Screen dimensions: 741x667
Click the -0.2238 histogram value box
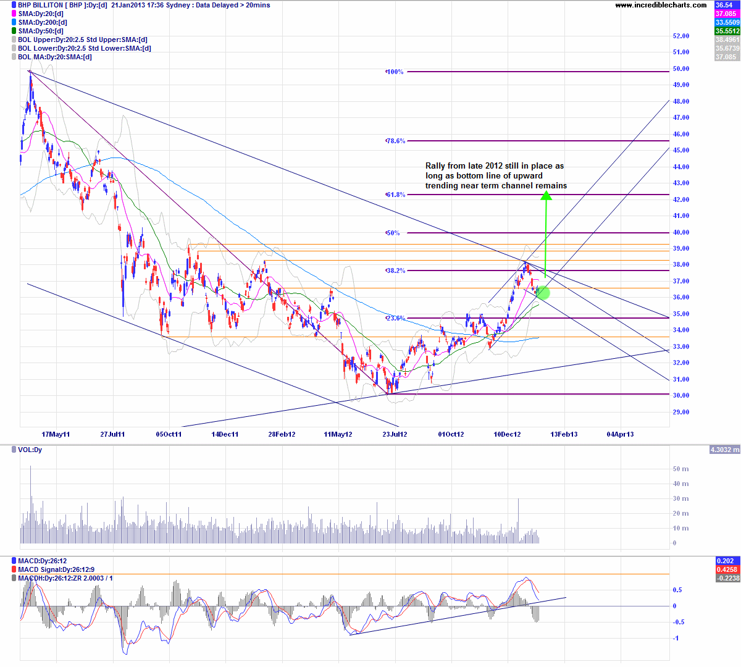tap(727, 578)
